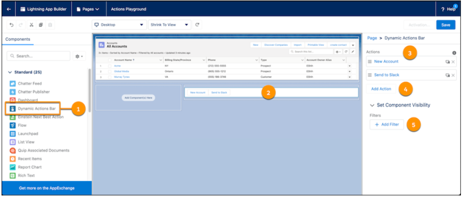Redo the last change
464x199 pixels.
coord(20,25)
